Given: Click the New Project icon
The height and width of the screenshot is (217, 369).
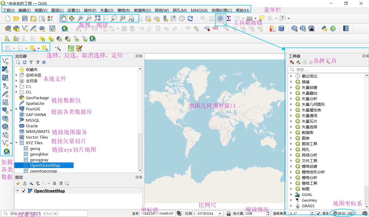Looking at the screenshot, I should click(x=7, y=18).
